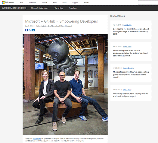Open the Deals menu item

[64, 3]
